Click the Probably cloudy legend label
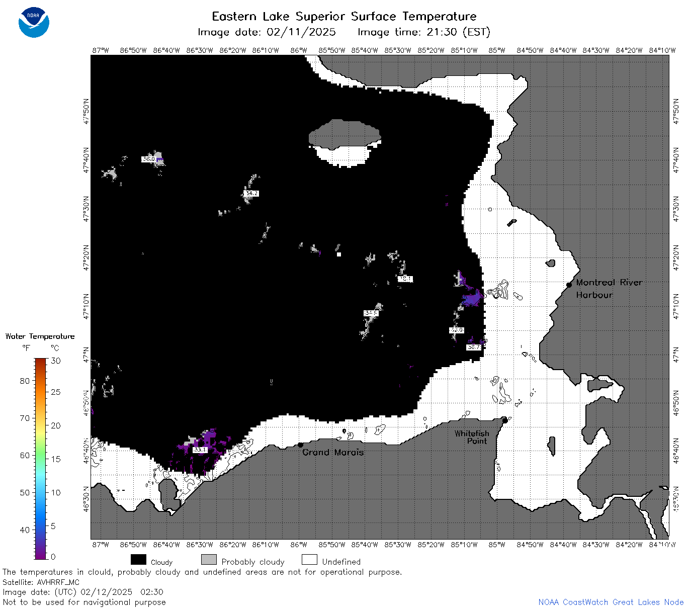Viewport: 689px width, 610px height. click(253, 562)
